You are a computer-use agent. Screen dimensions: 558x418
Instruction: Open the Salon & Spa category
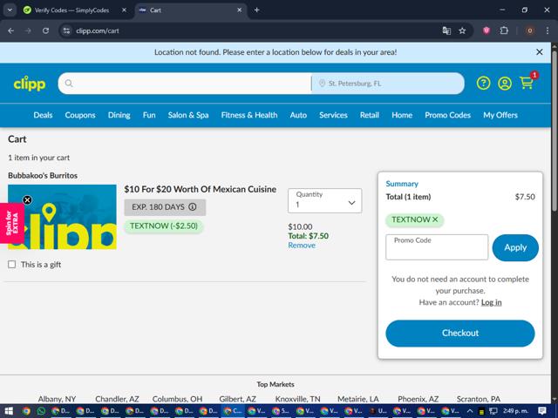(188, 115)
